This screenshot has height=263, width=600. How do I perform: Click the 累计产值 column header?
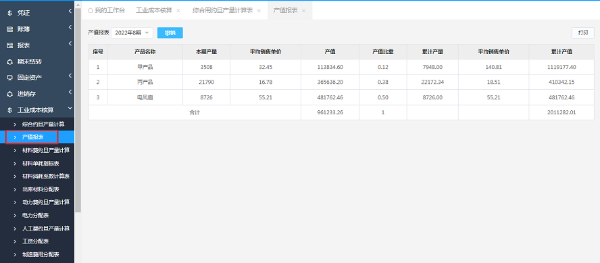point(561,51)
